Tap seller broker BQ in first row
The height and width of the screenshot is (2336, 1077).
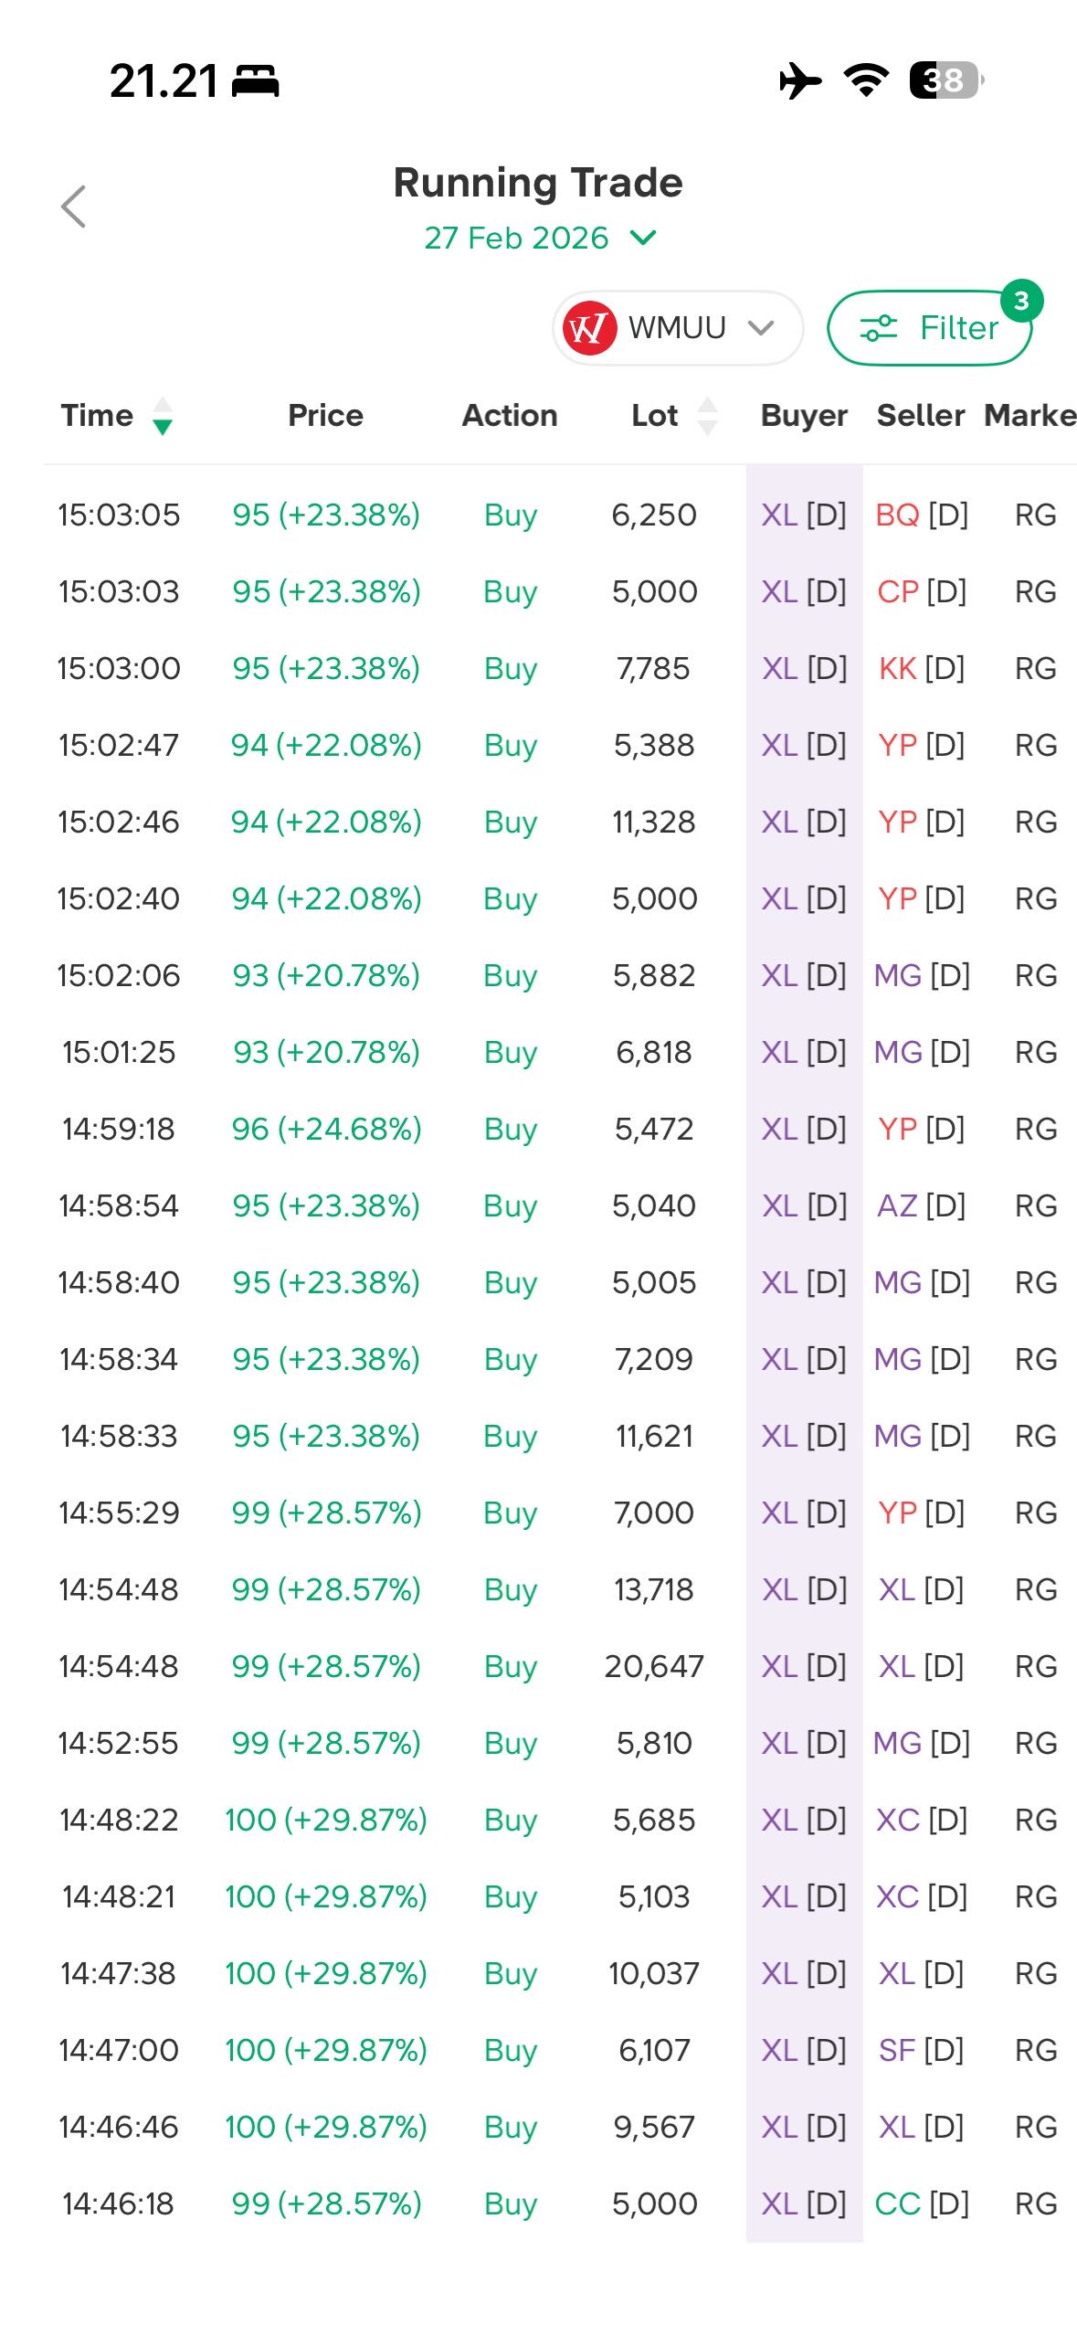pos(896,515)
